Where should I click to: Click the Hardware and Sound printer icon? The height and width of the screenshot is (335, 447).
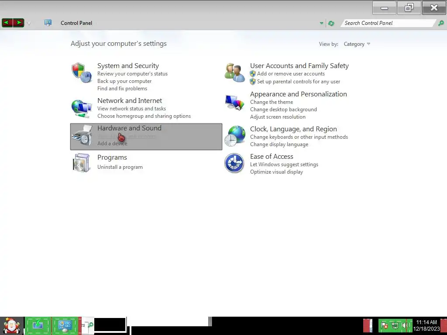pos(82,135)
